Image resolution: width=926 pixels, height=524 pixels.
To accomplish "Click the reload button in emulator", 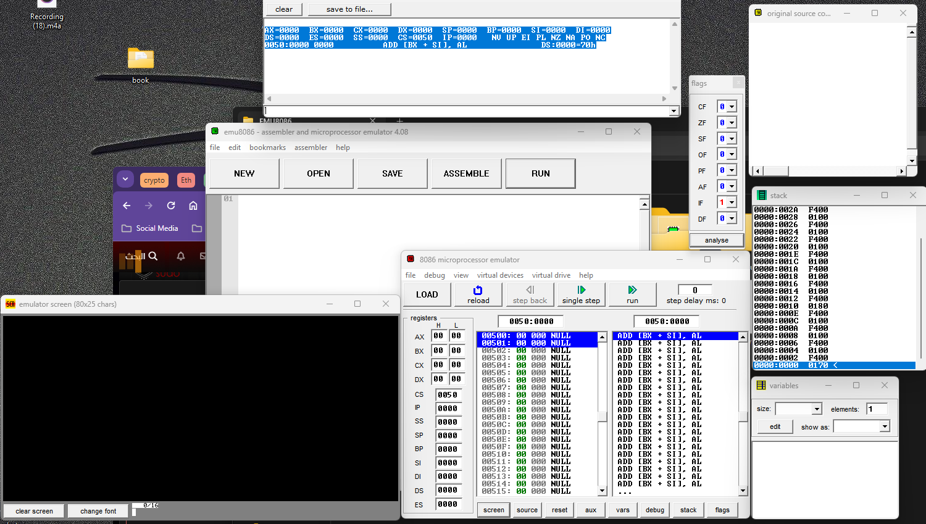I will pyautogui.click(x=478, y=294).
